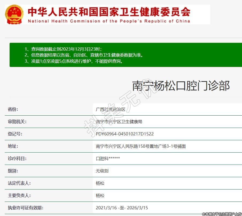
Task: Click the 地址 field label
Action: pos(13,146)
